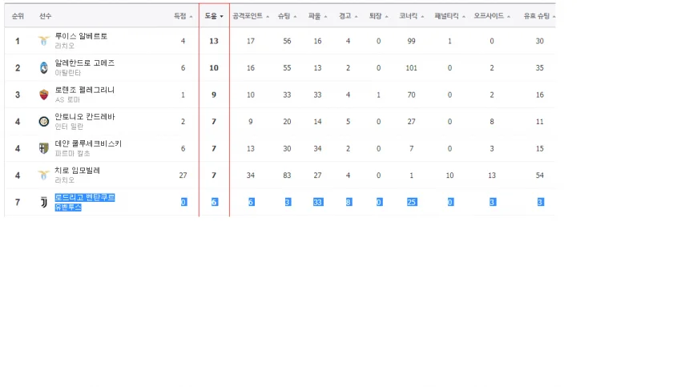Click the attack points value 34
689x387 pixels.
pyautogui.click(x=251, y=175)
